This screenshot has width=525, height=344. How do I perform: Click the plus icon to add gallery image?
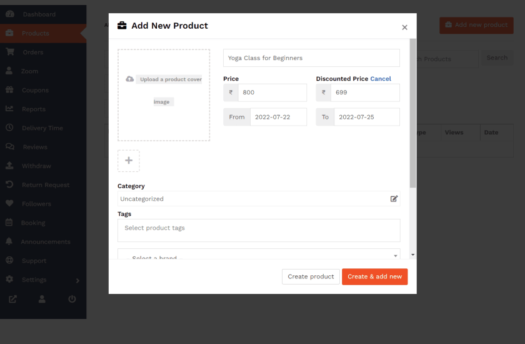[x=129, y=161]
